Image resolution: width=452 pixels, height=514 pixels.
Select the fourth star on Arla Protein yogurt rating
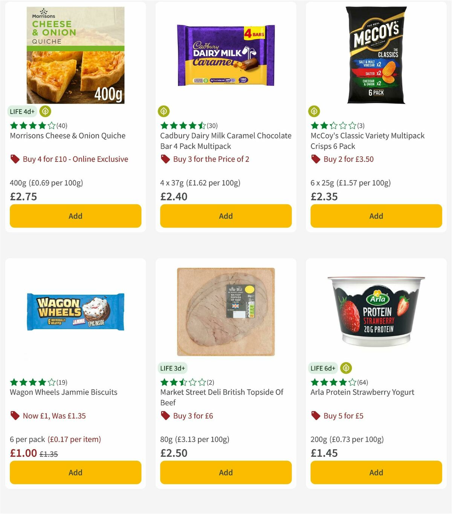pos(342,382)
